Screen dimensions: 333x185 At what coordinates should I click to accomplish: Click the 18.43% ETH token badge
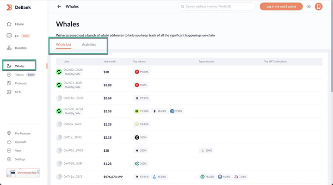coord(160,111)
